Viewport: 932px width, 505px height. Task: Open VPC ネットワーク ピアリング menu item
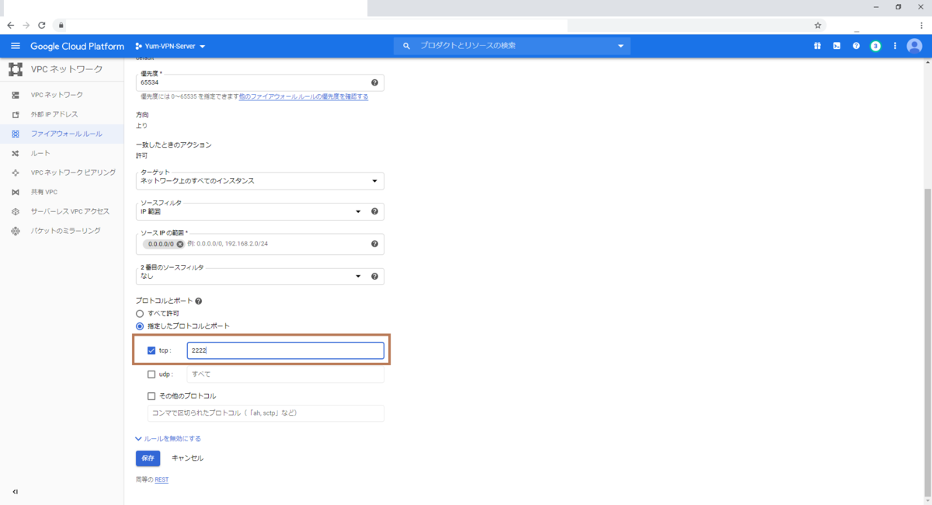[x=73, y=172]
